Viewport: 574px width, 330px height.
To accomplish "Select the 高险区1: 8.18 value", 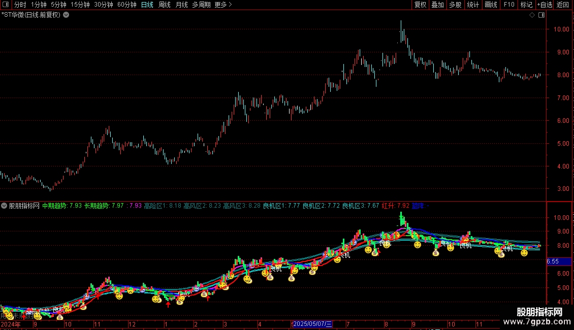I will [x=163, y=206].
